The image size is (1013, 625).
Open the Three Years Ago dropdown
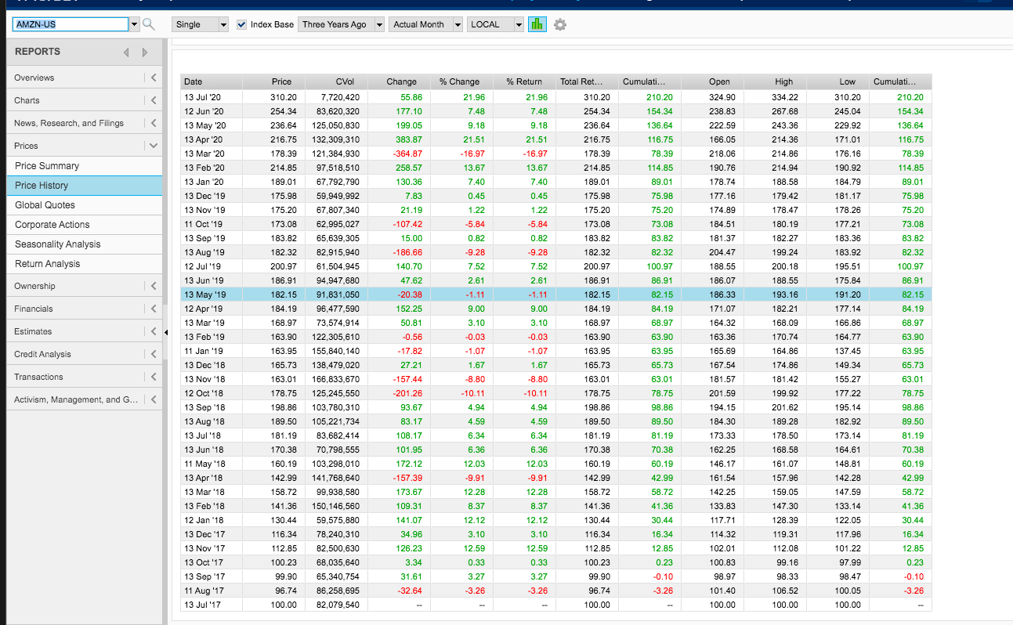click(342, 24)
